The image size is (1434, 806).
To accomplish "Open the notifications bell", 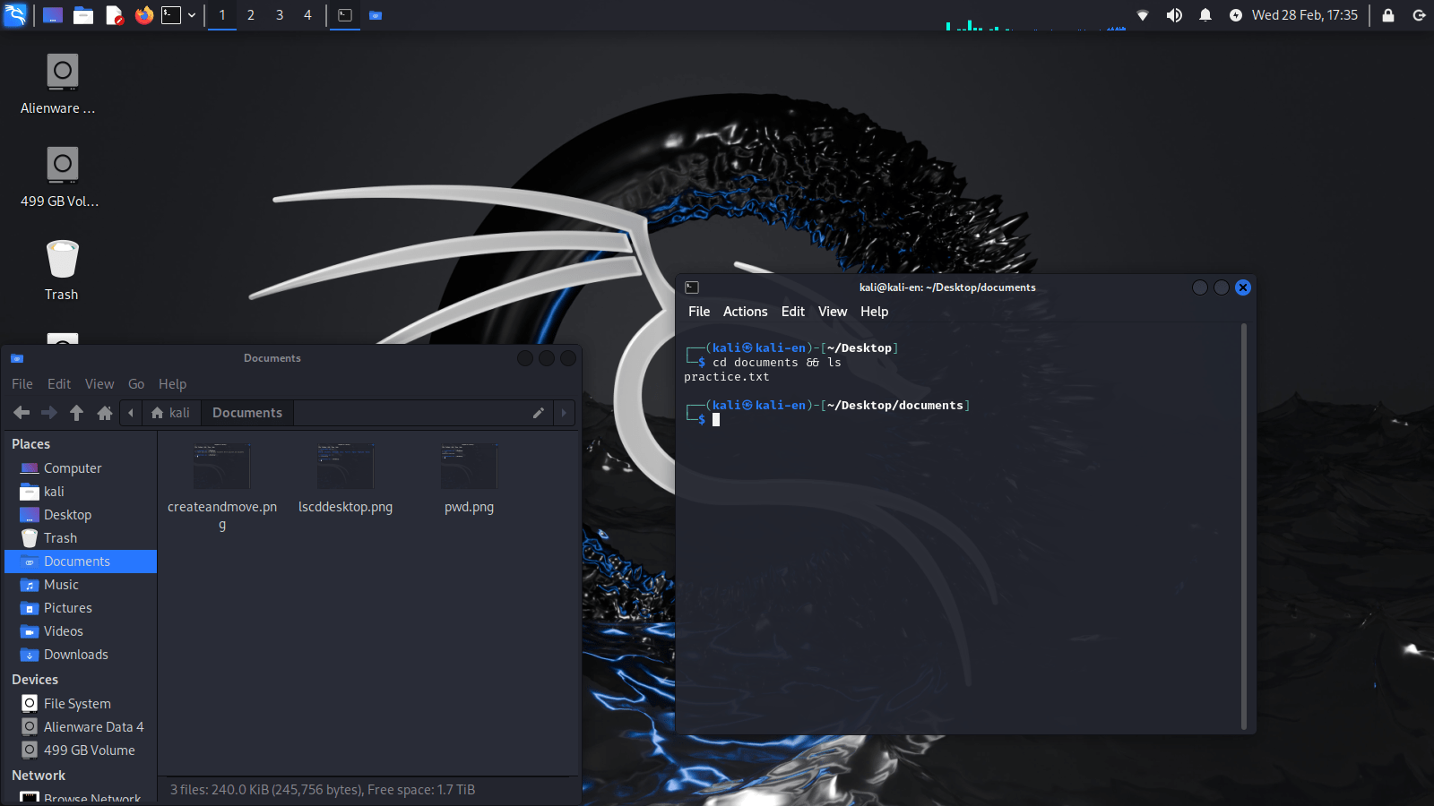I will pyautogui.click(x=1205, y=15).
